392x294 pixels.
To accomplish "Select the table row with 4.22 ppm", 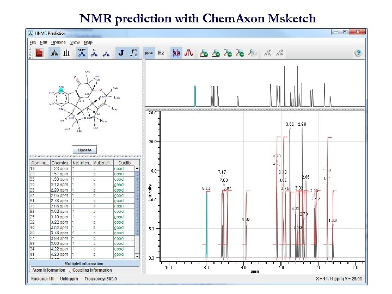I will 82,249.
